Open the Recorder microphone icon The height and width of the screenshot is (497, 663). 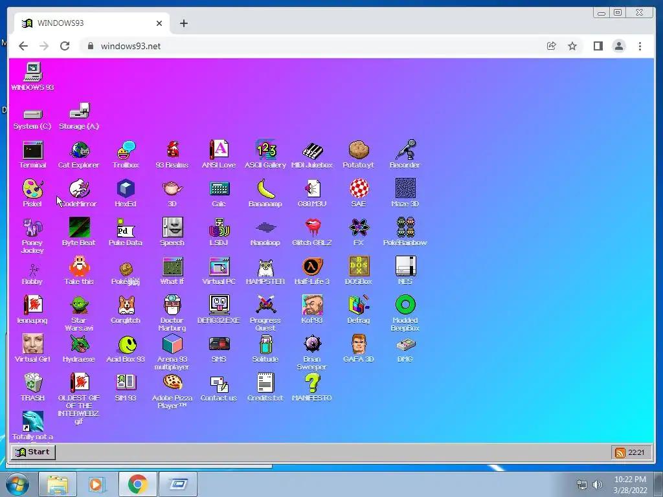[x=405, y=154]
